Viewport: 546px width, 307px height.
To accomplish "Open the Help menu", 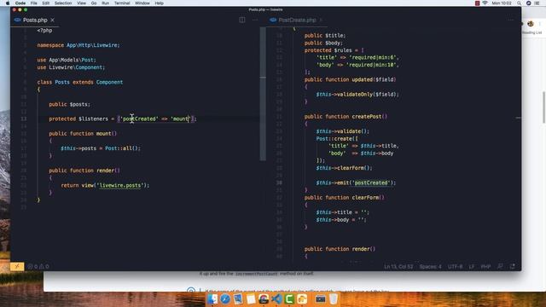I will (160, 3).
